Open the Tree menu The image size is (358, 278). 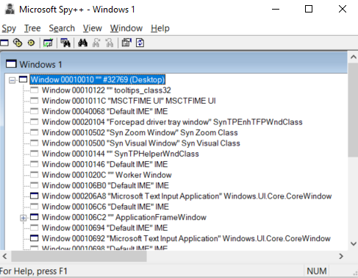[x=32, y=28]
